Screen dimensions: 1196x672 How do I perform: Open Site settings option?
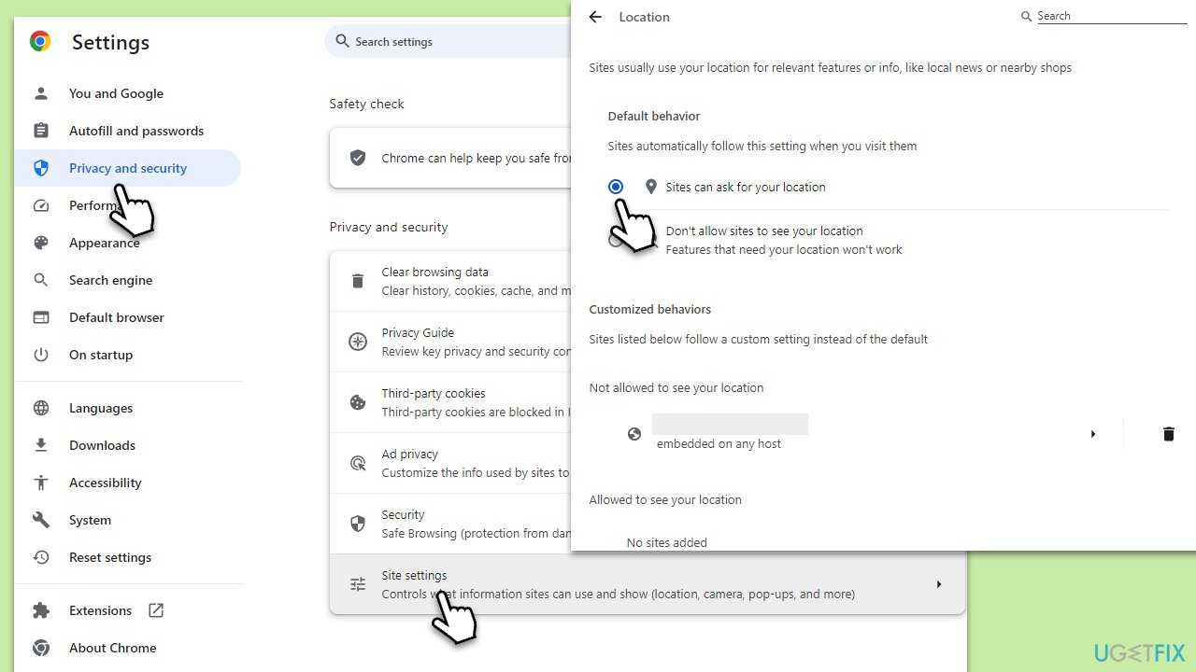648,584
